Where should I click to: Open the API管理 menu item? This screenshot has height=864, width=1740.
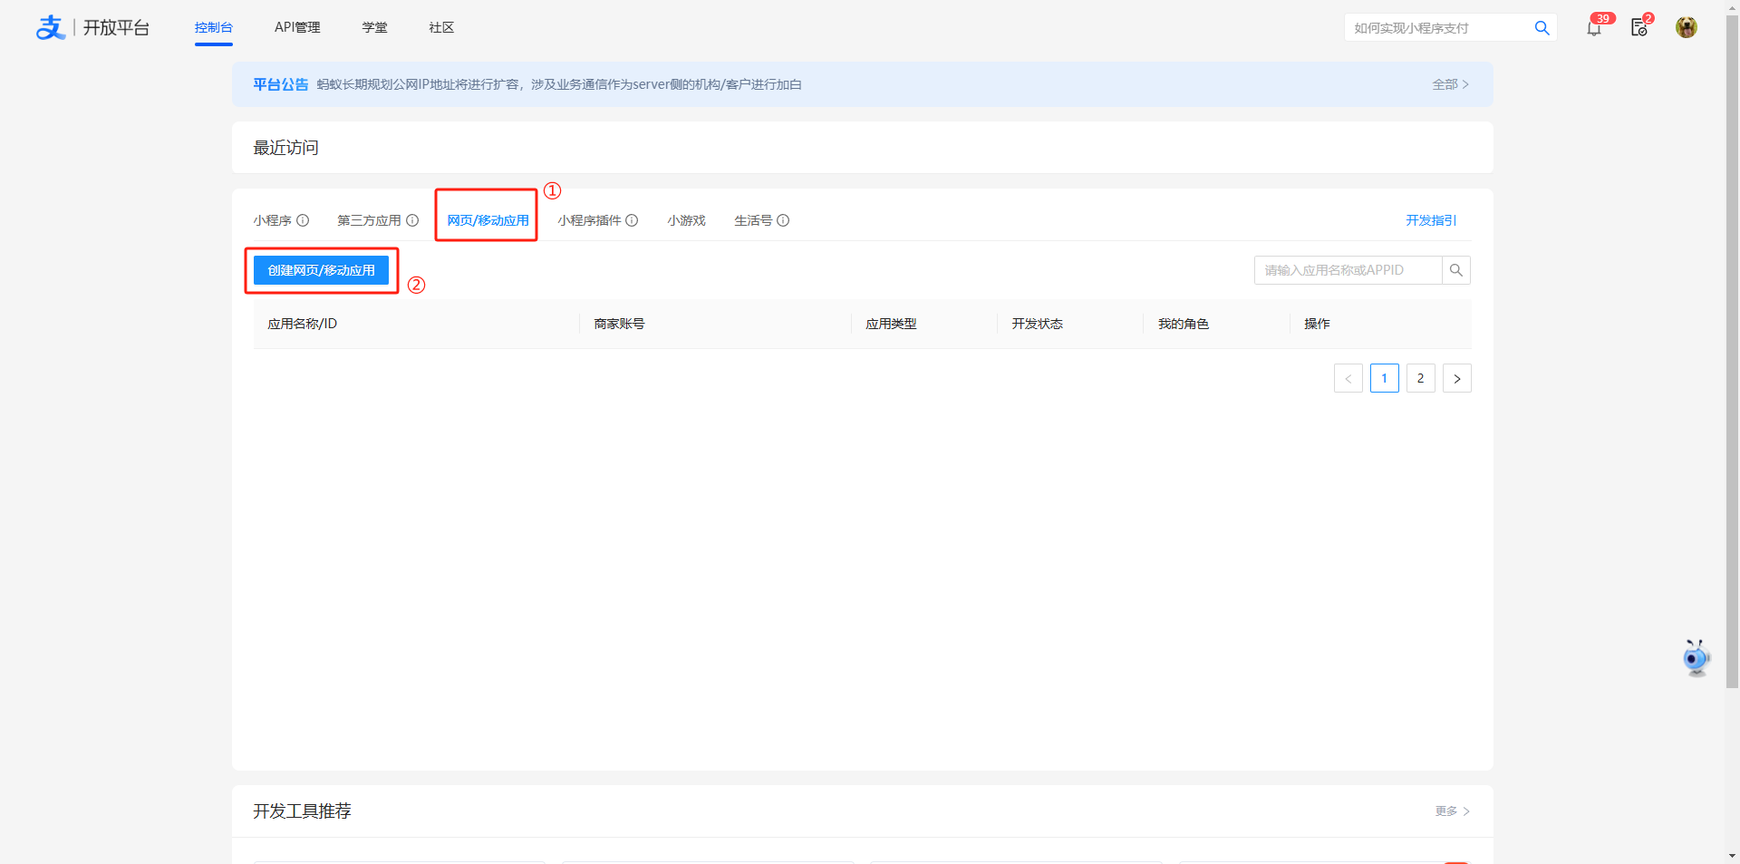[x=297, y=27]
